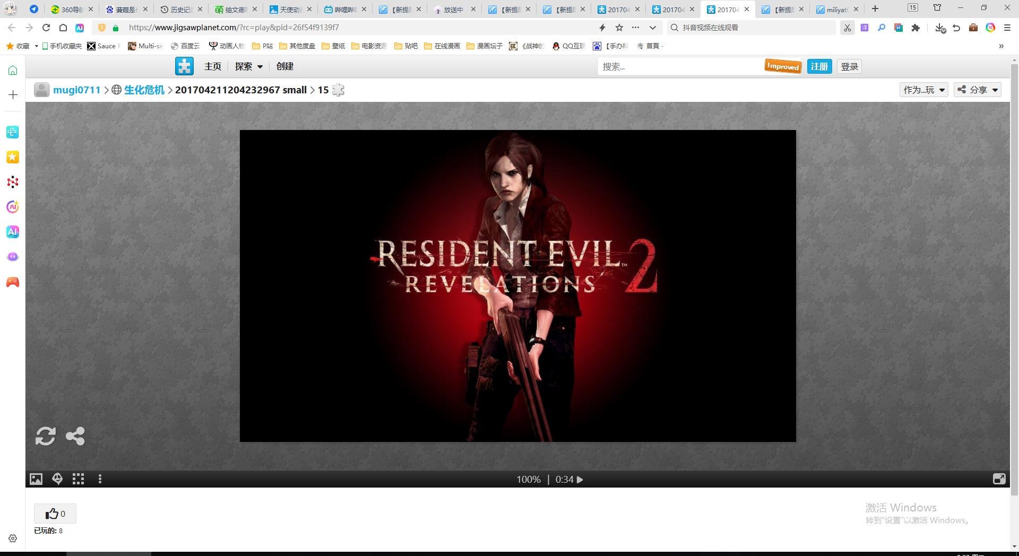Viewport: 1019px width, 556px height.
Task: Open the scissors screenshot tool
Action: point(848,28)
